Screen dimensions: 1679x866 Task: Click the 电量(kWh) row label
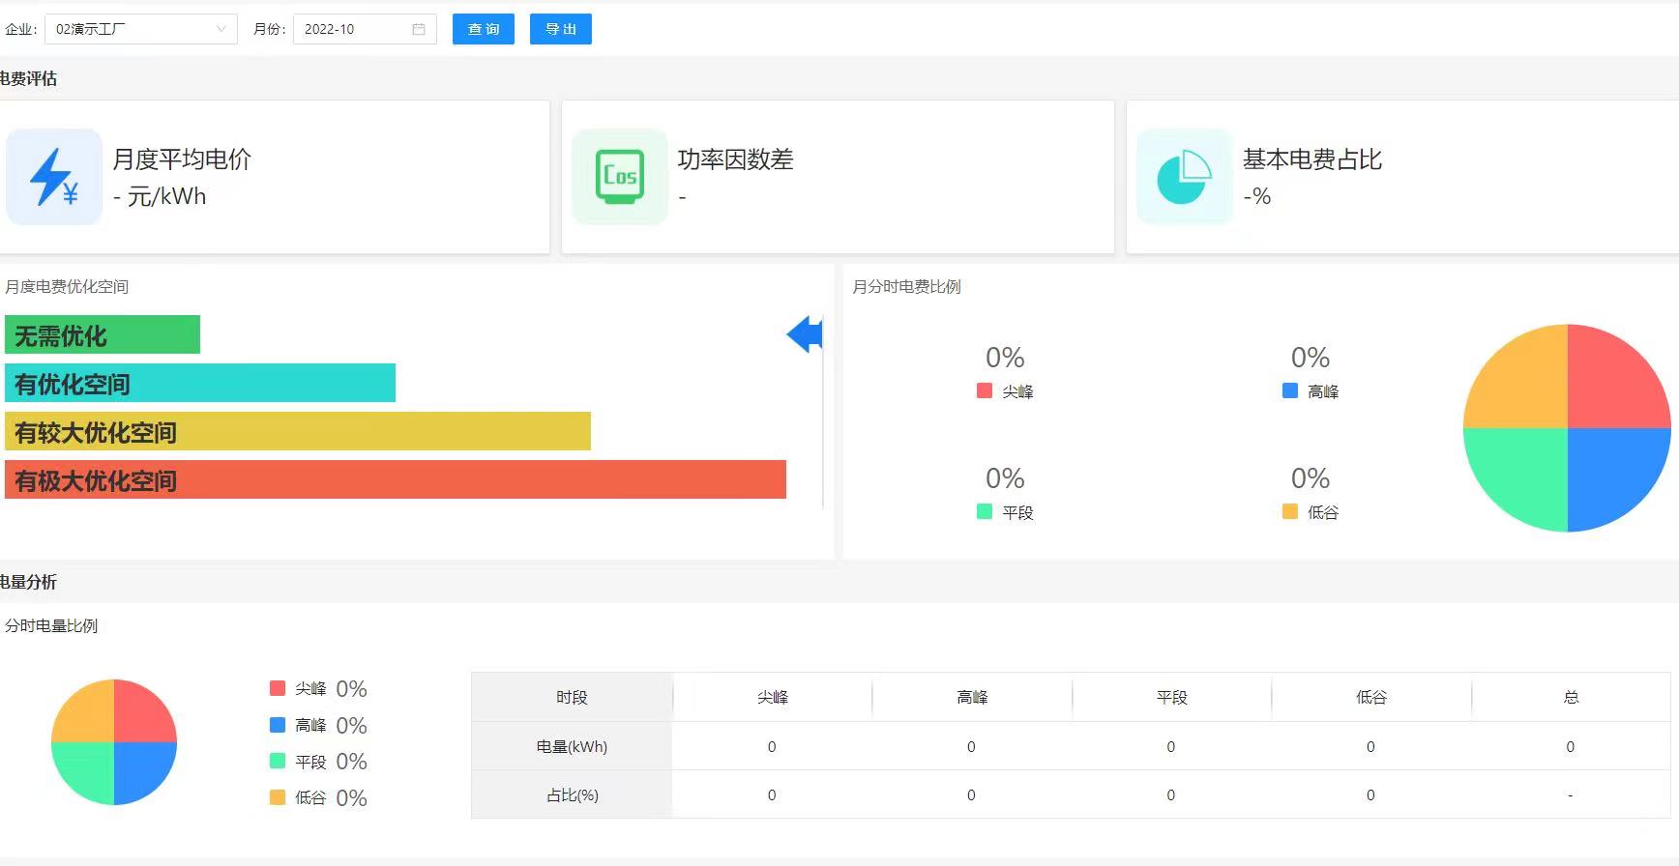(x=572, y=746)
